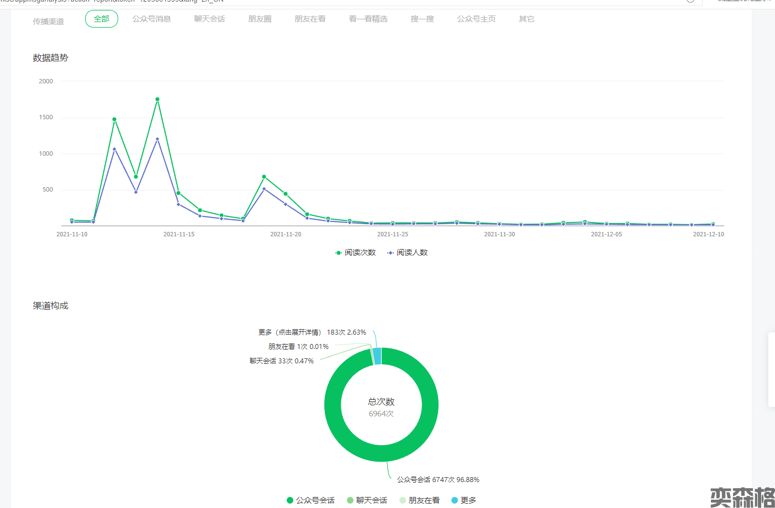This screenshot has height=508, width=775.
Task: Hide 聊天会话 in donut legend
Action: [x=367, y=500]
